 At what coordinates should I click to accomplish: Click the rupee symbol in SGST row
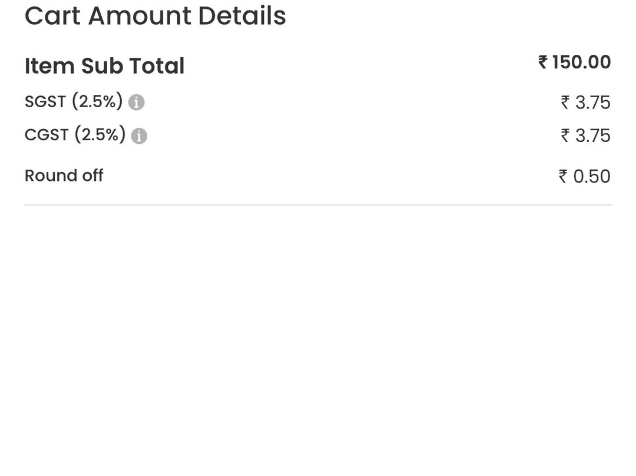pyautogui.click(x=565, y=103)
